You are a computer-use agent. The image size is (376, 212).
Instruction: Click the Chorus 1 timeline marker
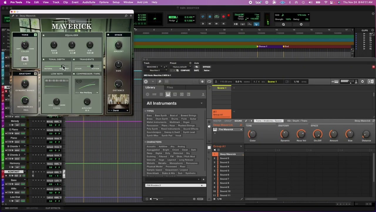[x=262, y=46]
